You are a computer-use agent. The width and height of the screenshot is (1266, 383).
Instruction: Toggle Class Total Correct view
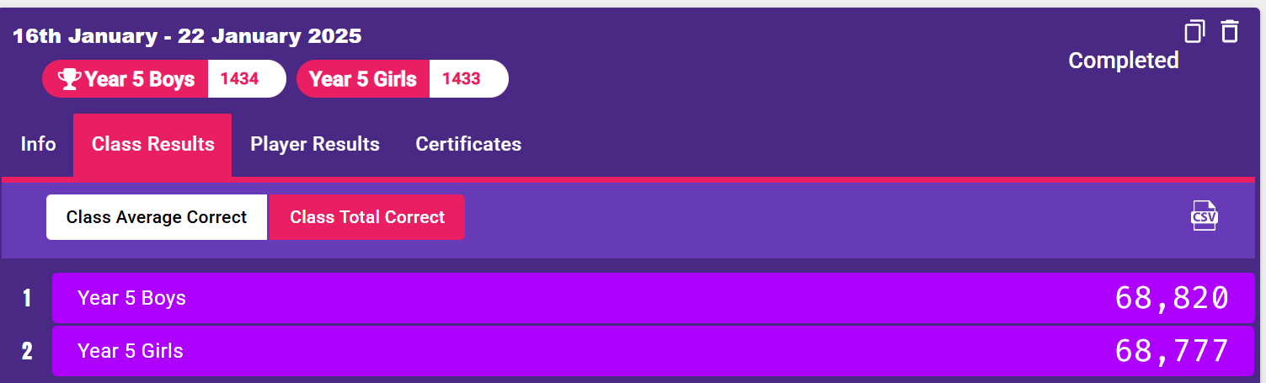pos(366,217)
